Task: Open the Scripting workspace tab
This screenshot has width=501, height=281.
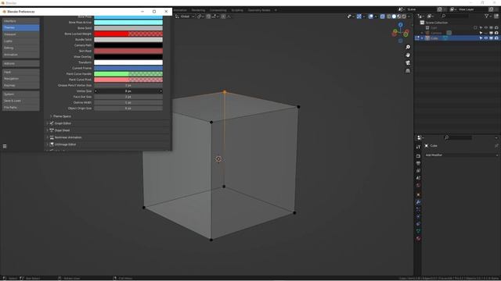Action: click(x=237, y=10)
